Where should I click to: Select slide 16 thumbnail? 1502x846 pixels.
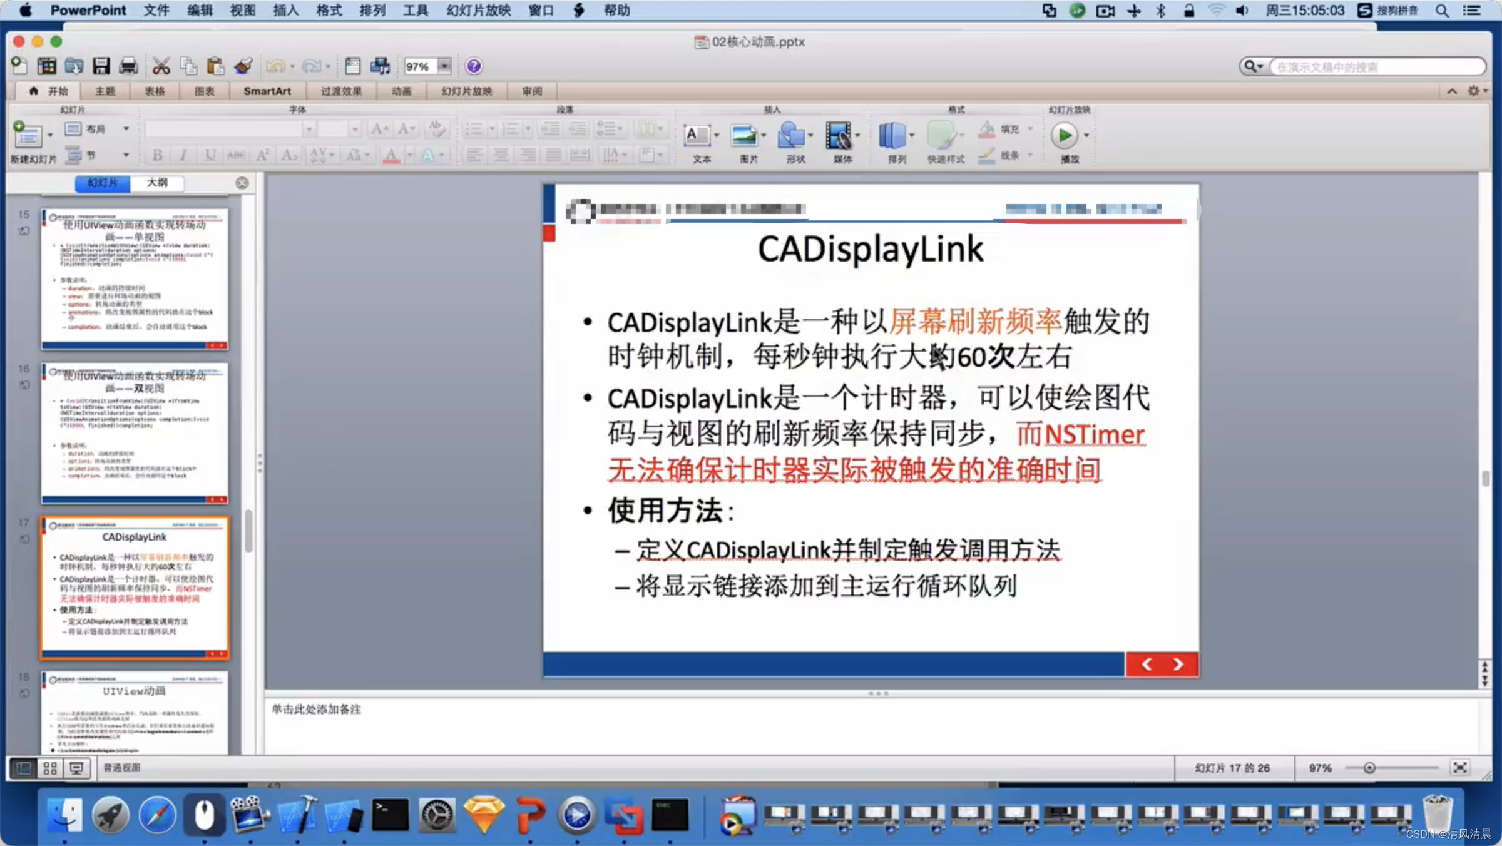coord(135,433)
